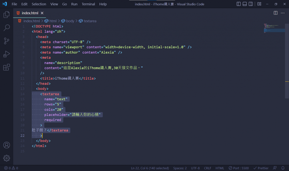Open editor More Actions ellipsis

coord(283,13)
